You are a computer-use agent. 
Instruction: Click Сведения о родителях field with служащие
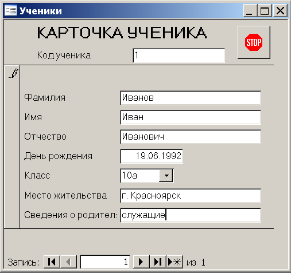[191, 215]
